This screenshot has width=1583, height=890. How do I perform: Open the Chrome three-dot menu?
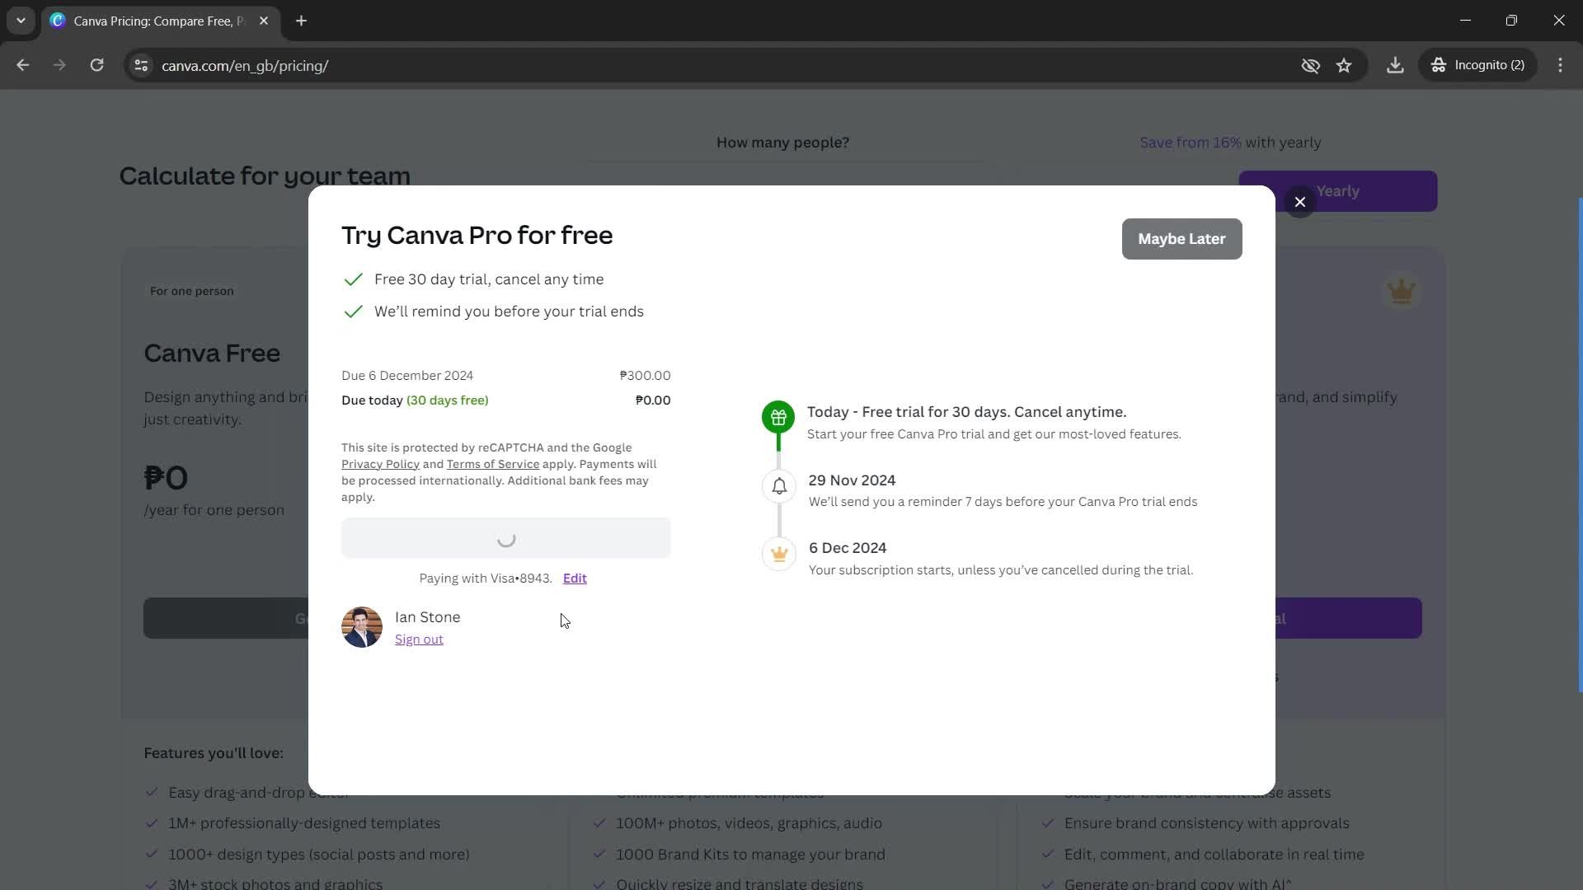coord(1560,65)
